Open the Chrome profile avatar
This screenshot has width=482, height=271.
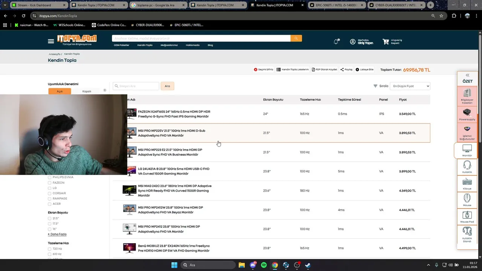coord(467,16)
